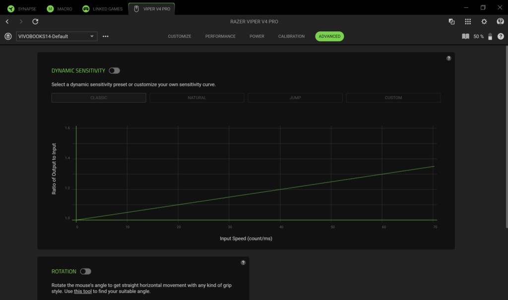
Task: Open the user guide book icon
Action: pos(465,36)
